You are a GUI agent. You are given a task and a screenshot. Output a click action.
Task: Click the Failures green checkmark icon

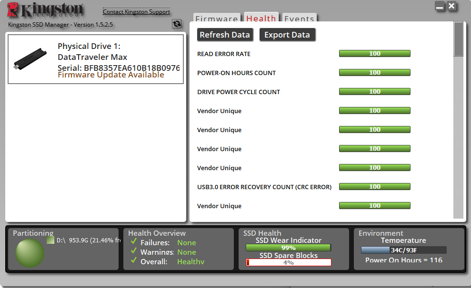pyautogui.click(x=134, y=242)
